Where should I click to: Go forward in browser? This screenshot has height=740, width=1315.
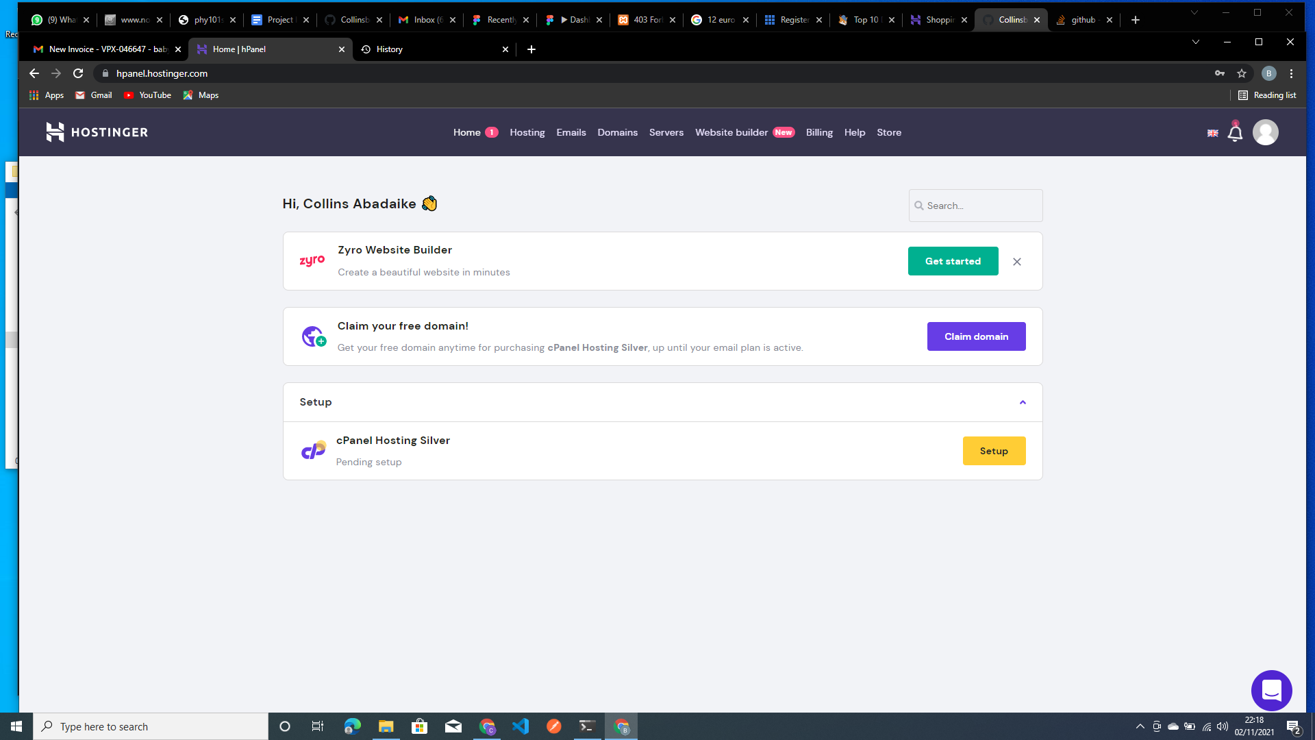click(56, 73)
